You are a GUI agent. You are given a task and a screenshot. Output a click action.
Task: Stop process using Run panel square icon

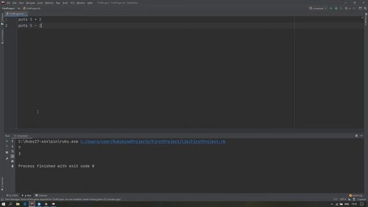7,152
